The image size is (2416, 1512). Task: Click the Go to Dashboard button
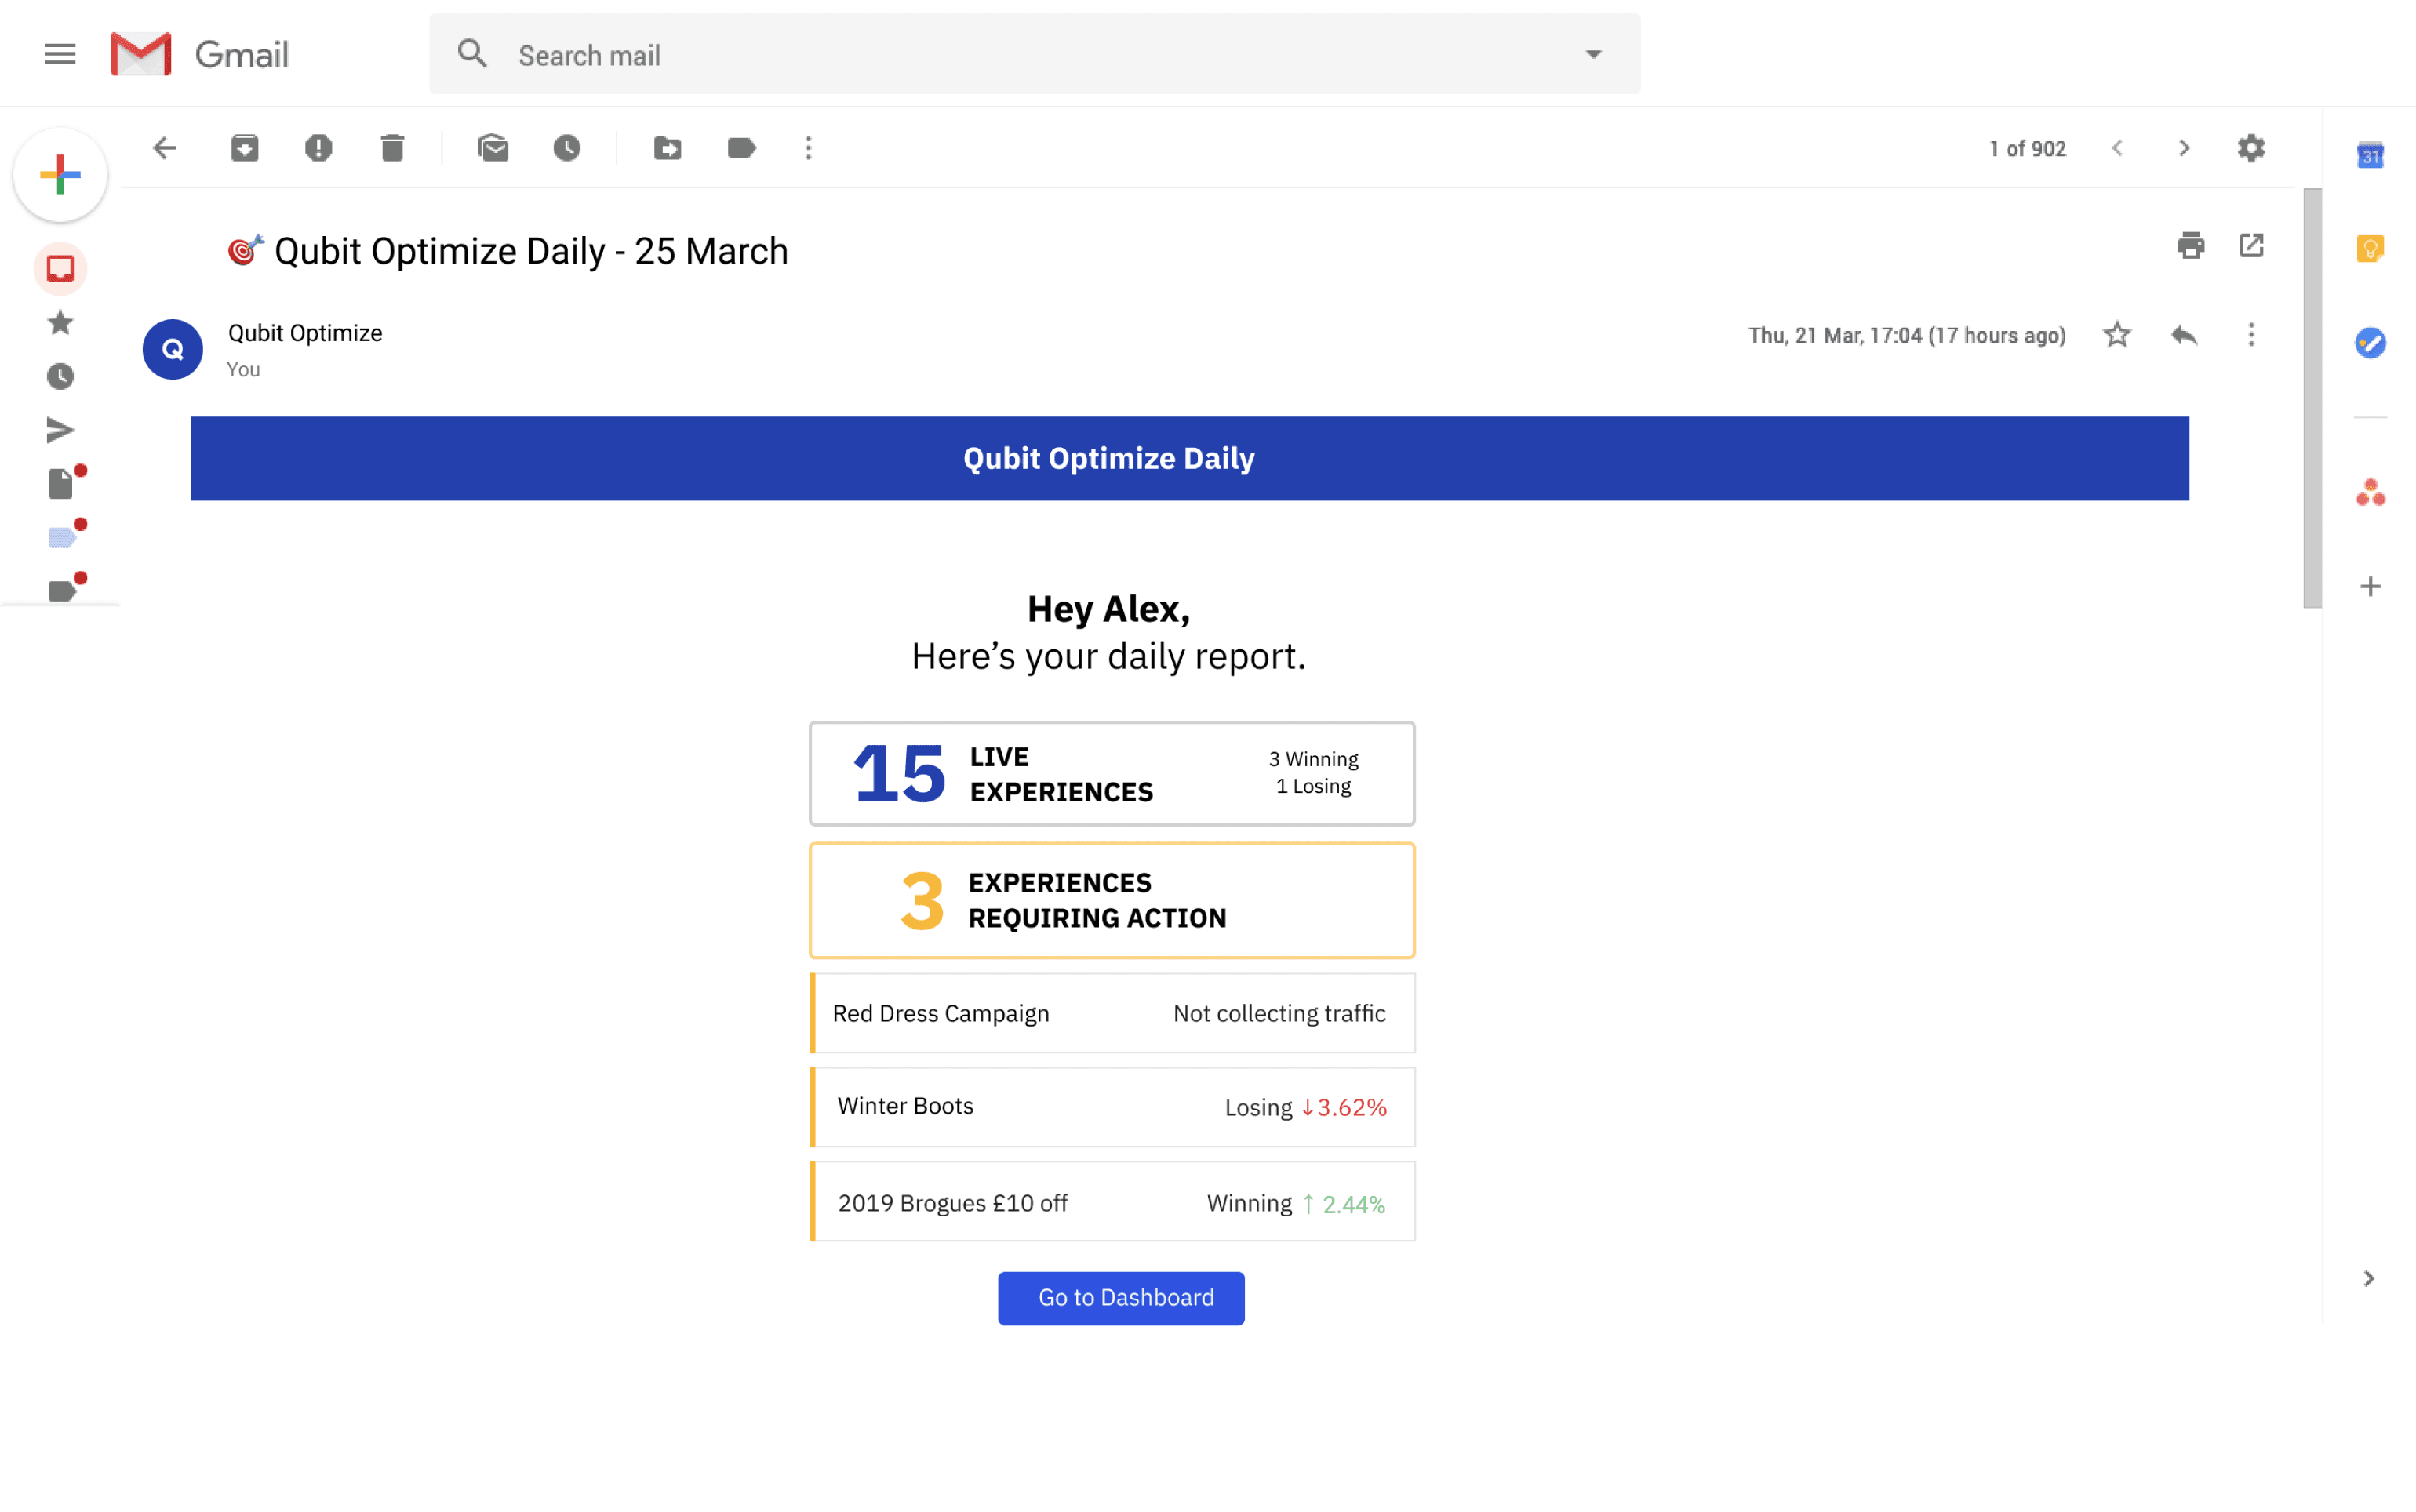[x=1121, y=1298]
